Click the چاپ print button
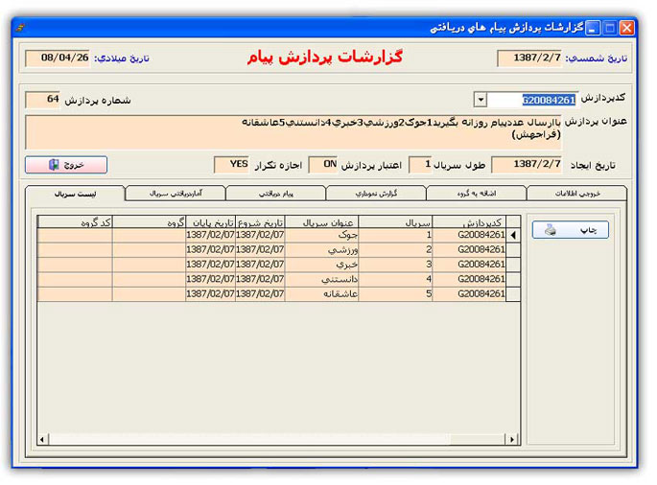This screenshot has width=657, height=485. coord(571,230)
